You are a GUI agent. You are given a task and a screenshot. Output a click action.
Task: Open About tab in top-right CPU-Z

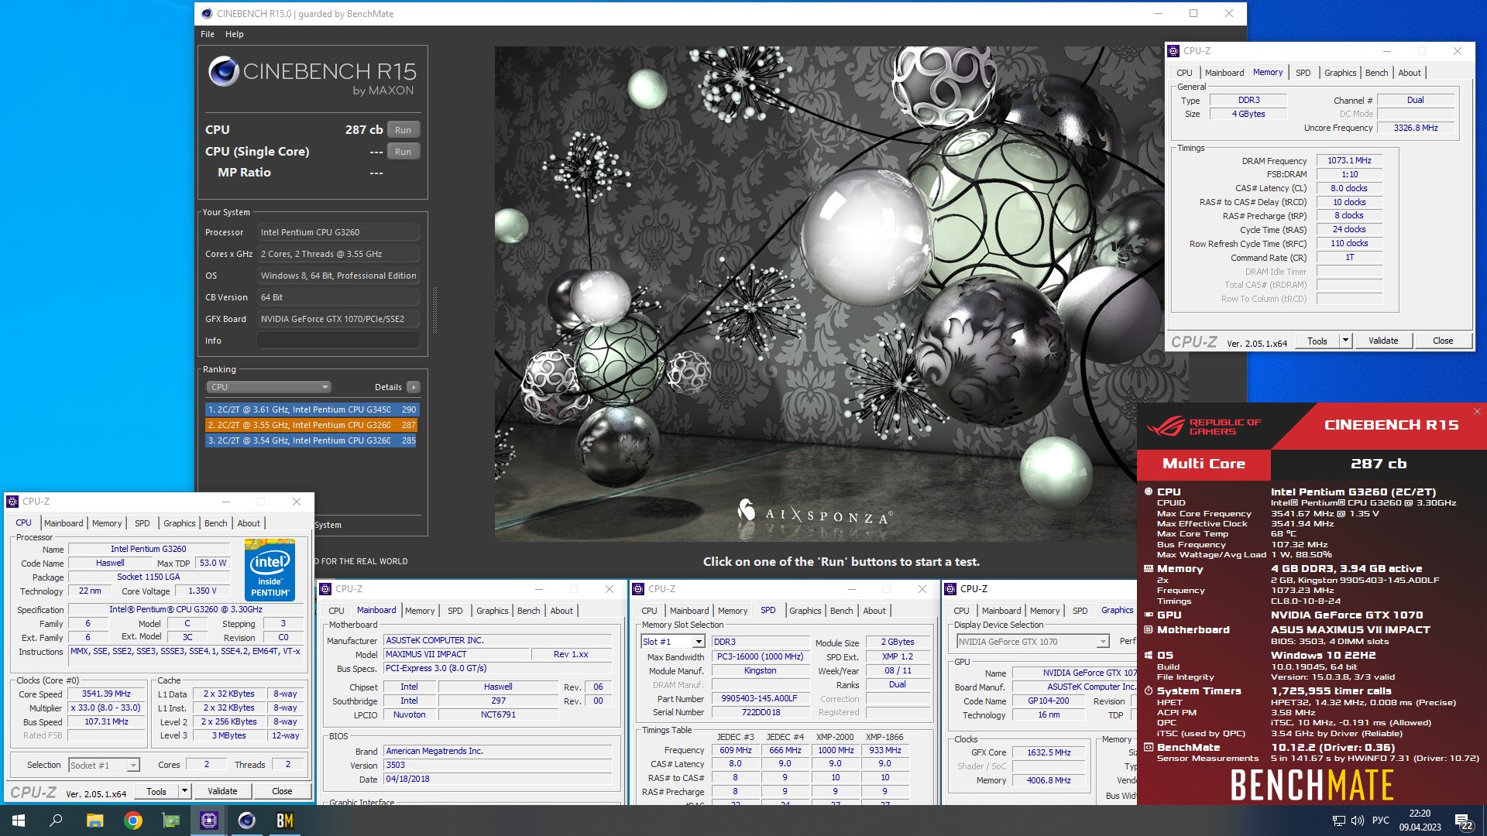[x=1410, y=73]
